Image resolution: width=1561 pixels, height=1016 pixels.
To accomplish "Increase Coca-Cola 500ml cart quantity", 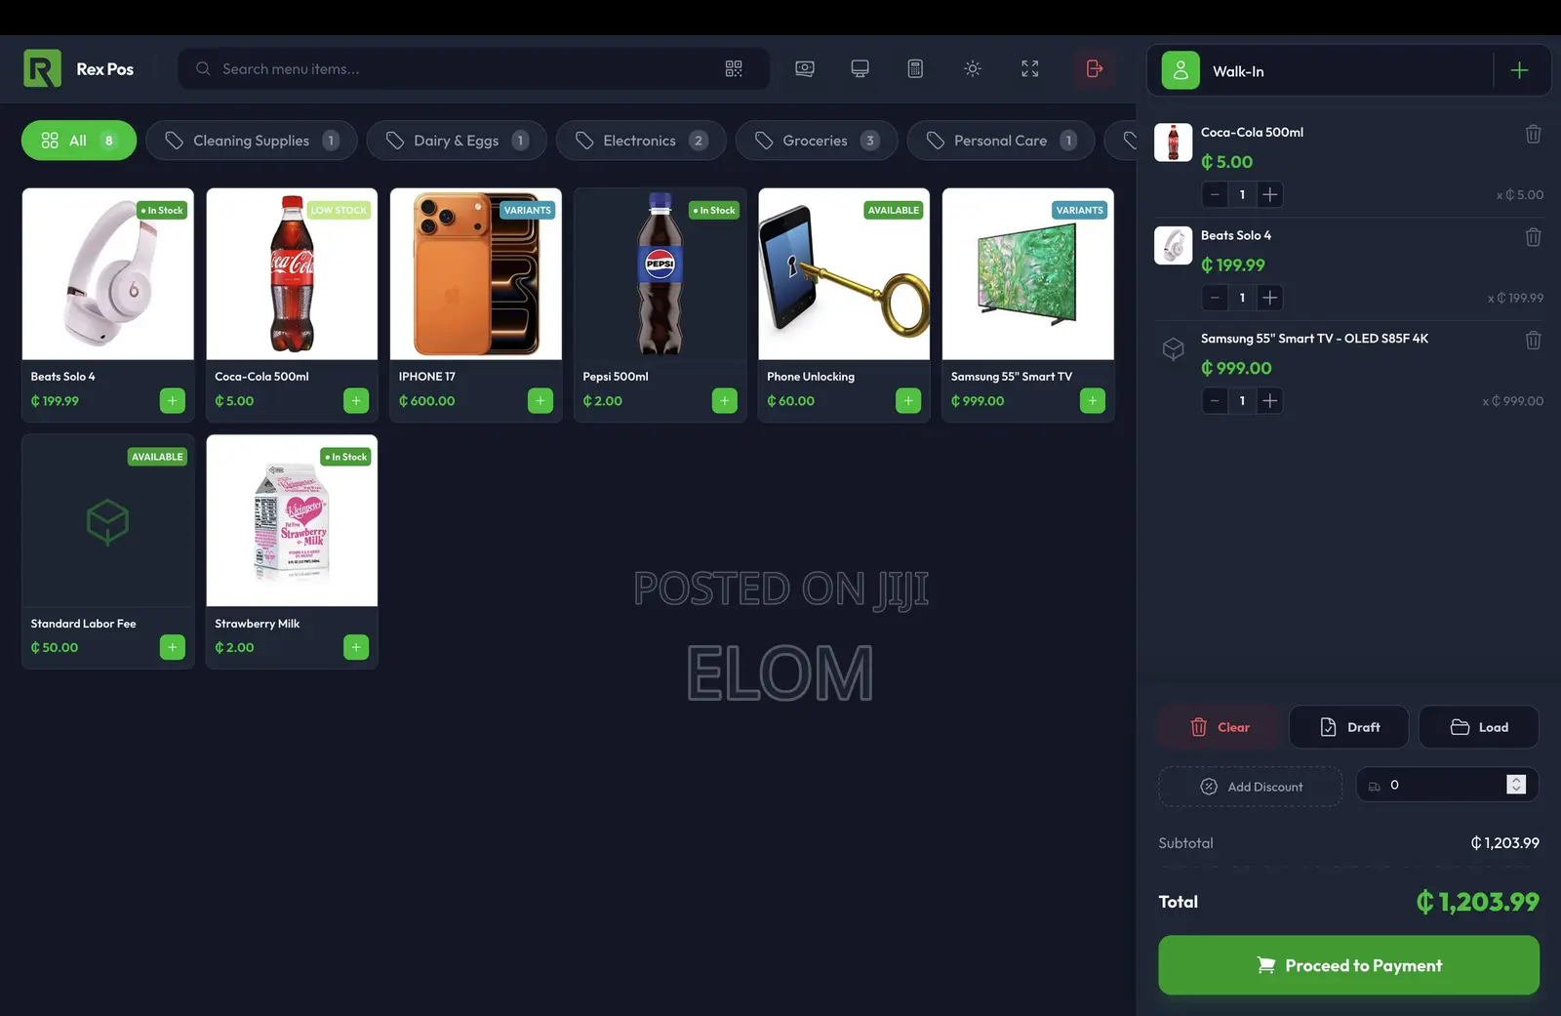I will pyautogui.click(x=1269, y=194).
